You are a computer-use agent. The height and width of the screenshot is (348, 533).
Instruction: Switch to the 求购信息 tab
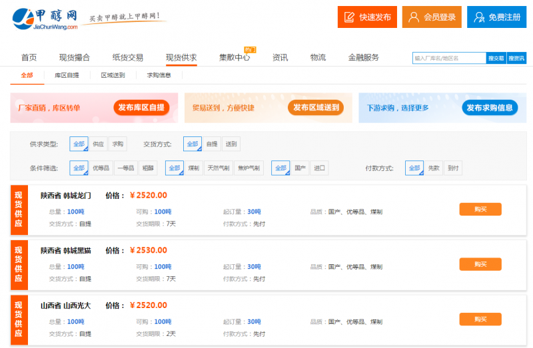click(x=159, y=75)
